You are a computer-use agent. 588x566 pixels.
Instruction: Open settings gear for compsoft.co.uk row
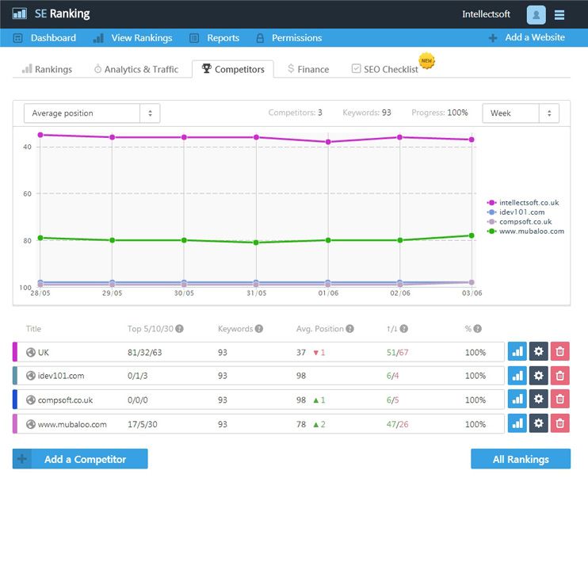click(x=539, y=399)
